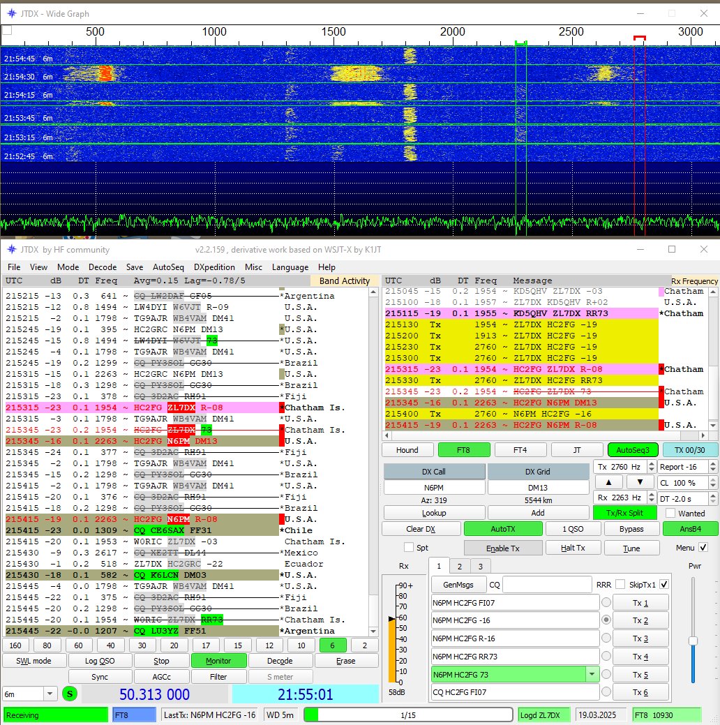Click the Clear DX button
The image size is (720, 725).
[421, 528]
